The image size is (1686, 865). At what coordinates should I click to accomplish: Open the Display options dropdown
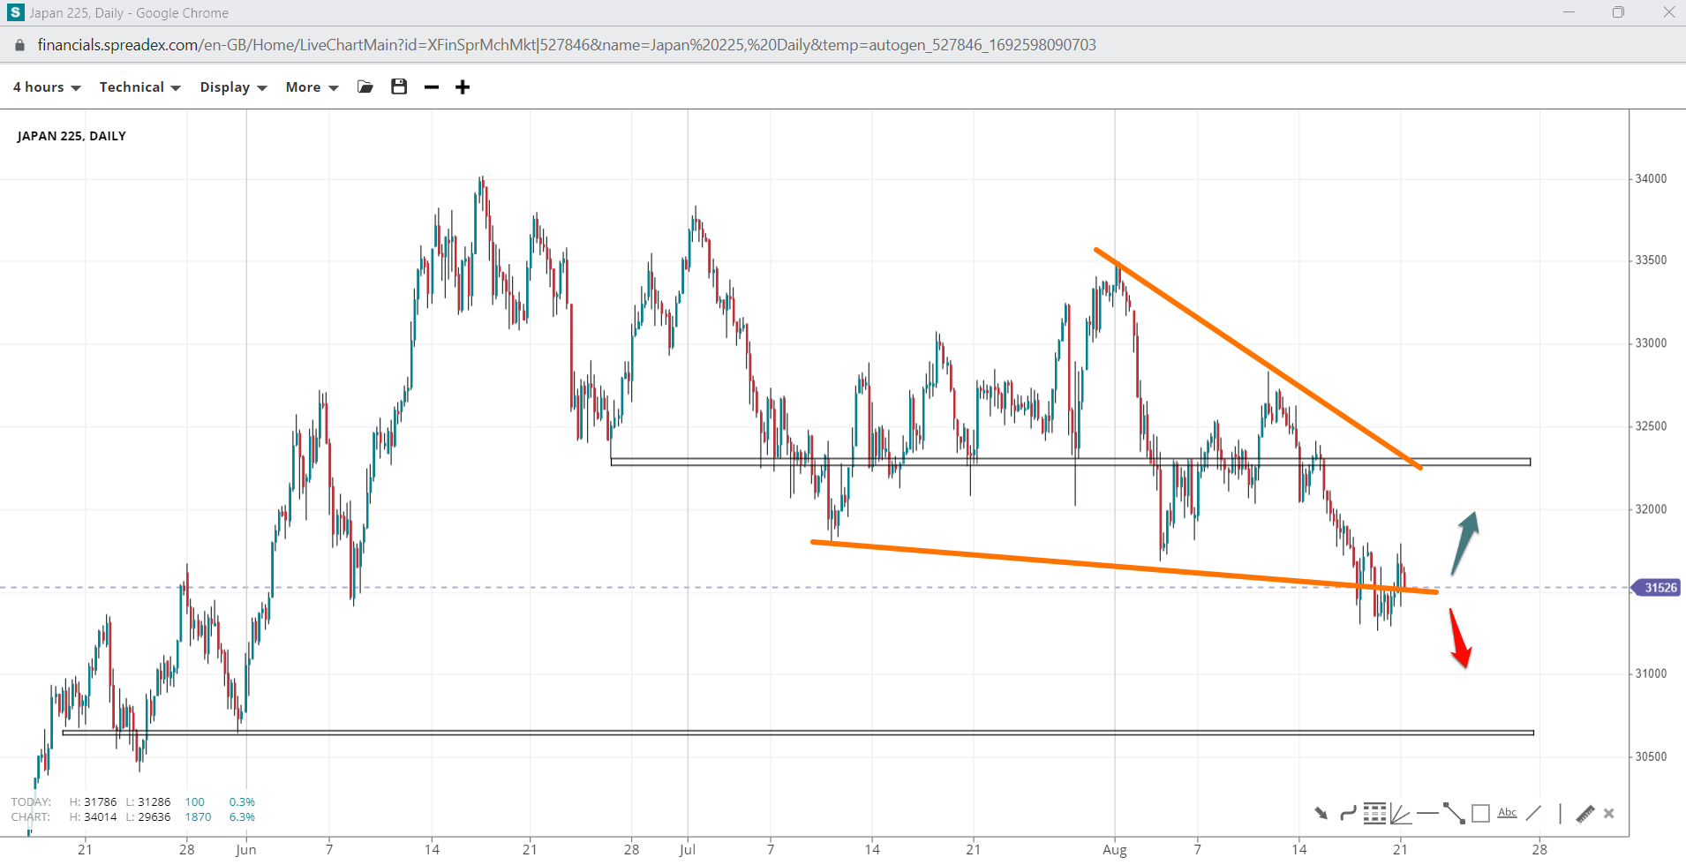(x=233, y=87)
